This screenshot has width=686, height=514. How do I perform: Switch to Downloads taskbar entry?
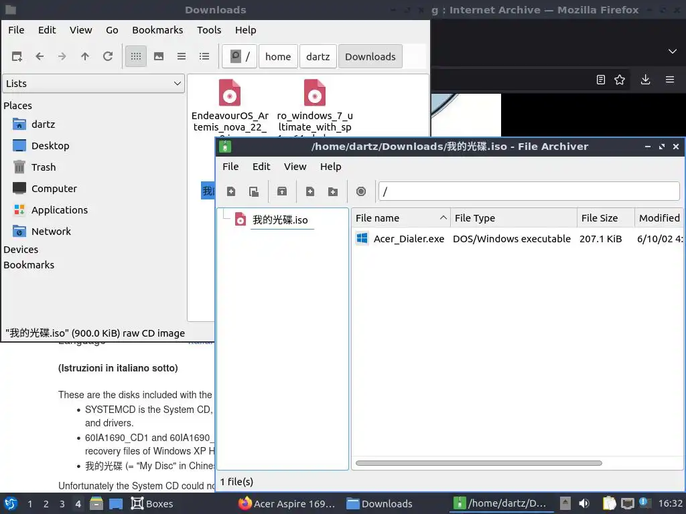(x=380, y=503)
